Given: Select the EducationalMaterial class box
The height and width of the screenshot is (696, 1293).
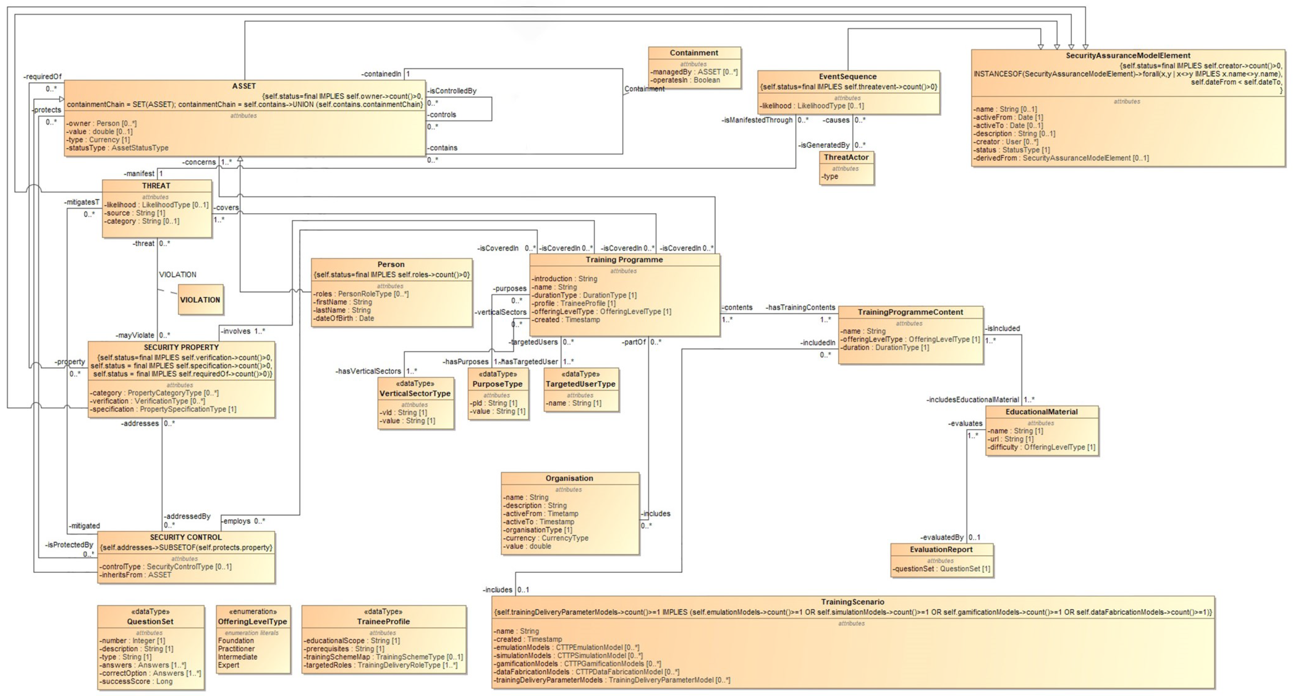Looking at the screenshot, I should [1042, 412].
